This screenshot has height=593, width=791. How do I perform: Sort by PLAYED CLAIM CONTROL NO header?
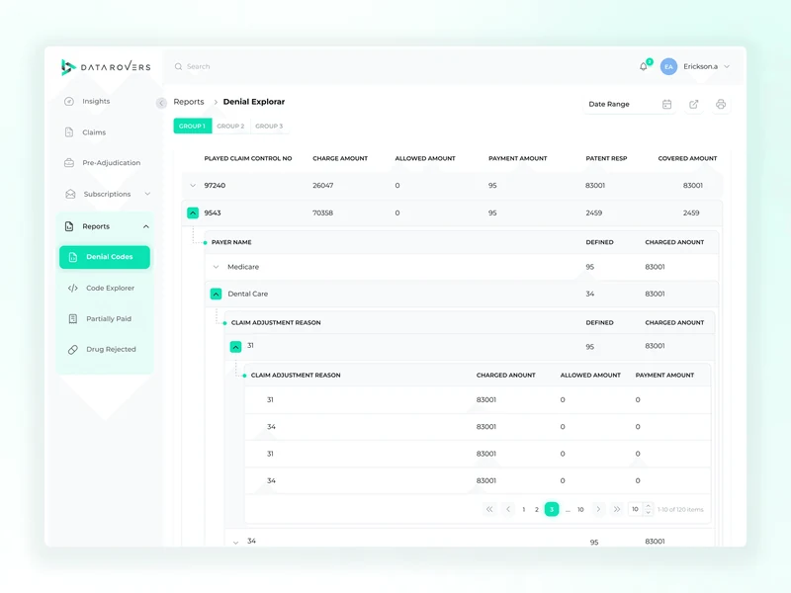[x=248, y=158]
